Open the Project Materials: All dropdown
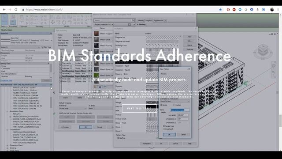This screenshot has width=282, height=159. pos(104,25)
